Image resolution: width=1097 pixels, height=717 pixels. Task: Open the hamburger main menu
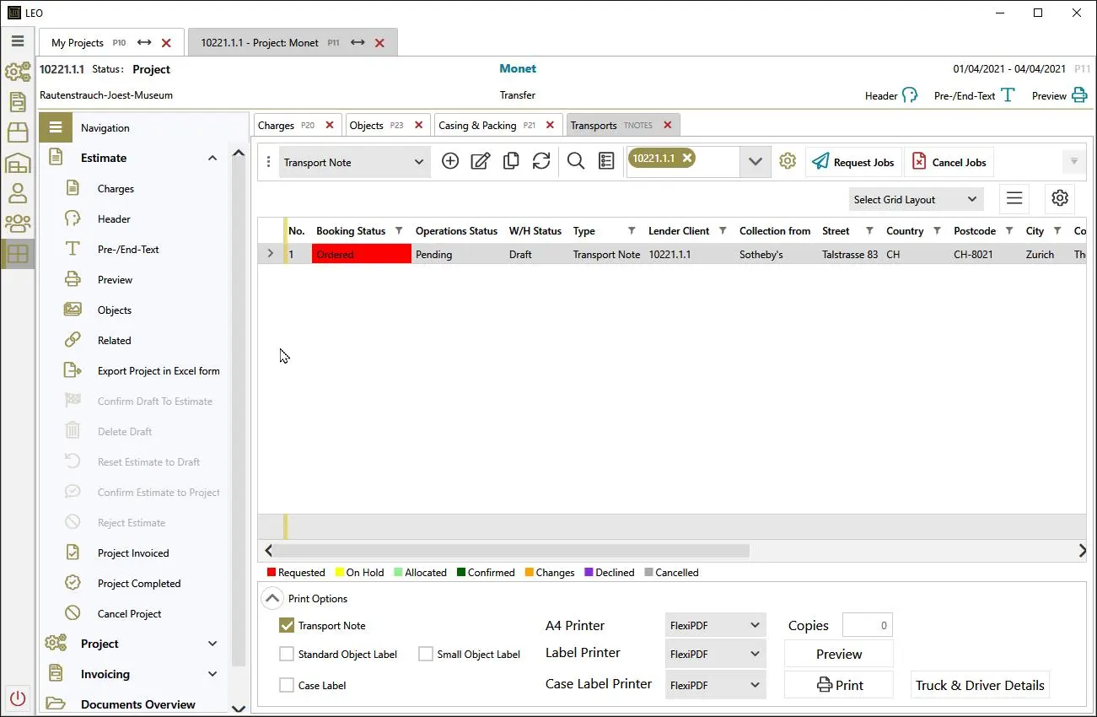point(17,40)
